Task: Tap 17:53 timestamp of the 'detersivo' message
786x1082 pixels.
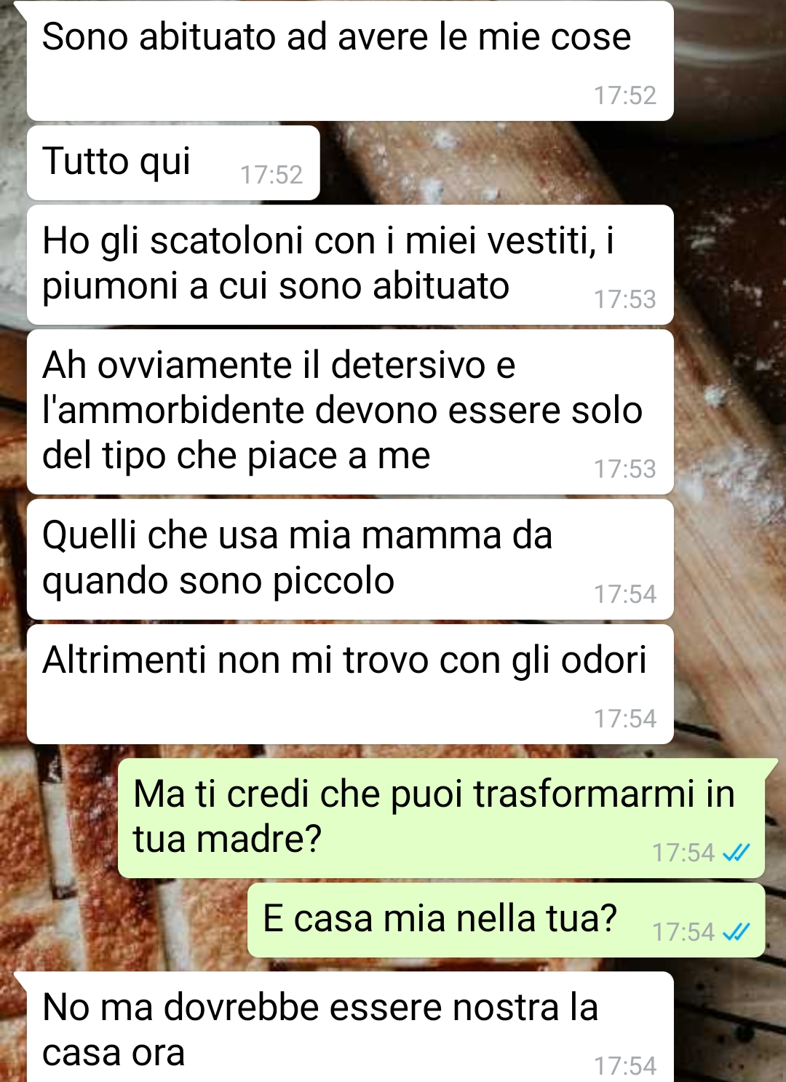Action: pyautogui.click(x=625, y=469)
